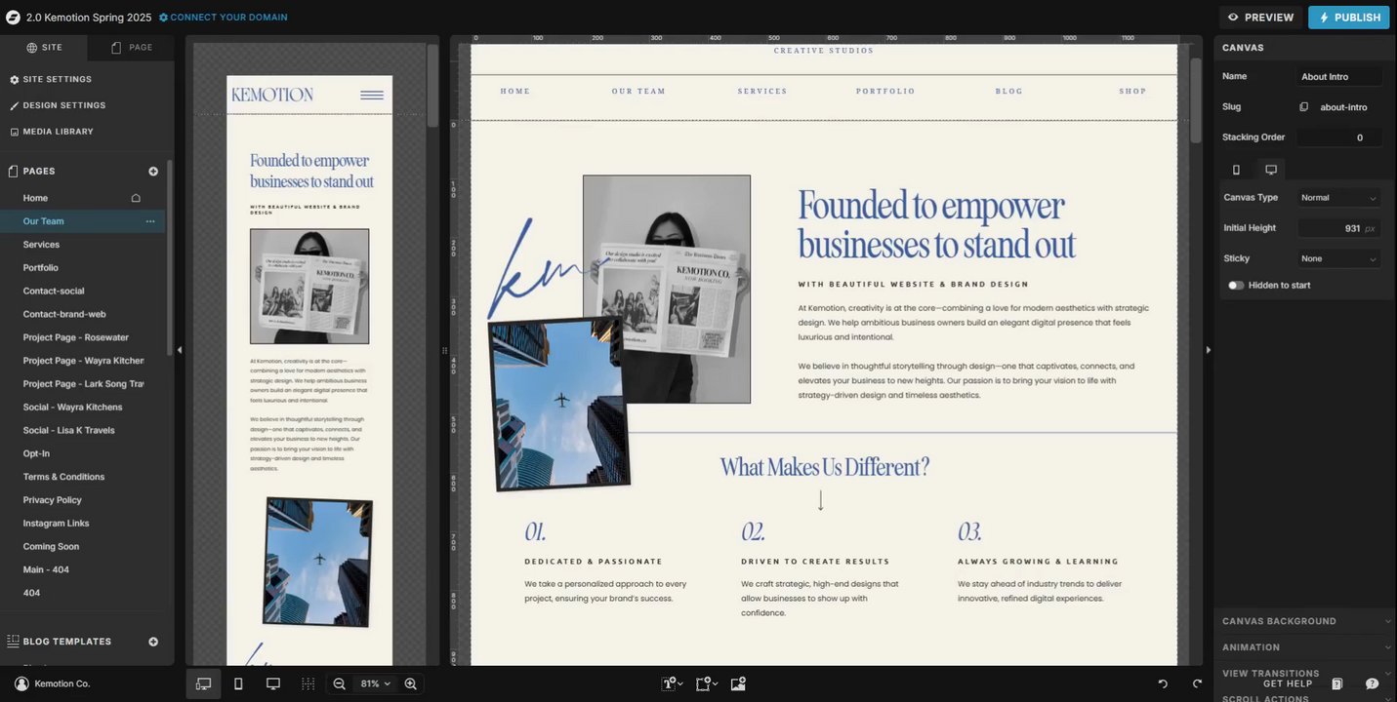Open the Opt-In page
This screenshot has height=702, width=1397.
[36, 453]
